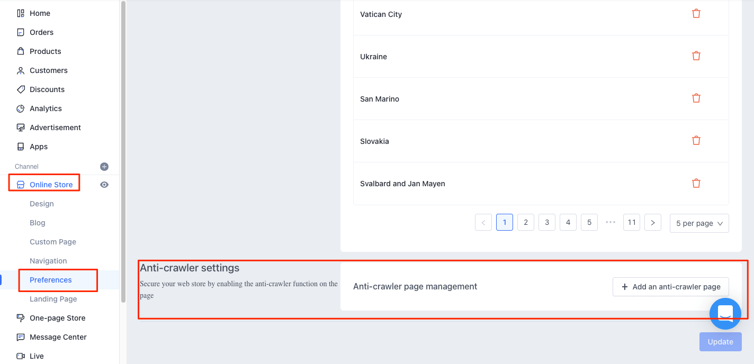This screenshot has height=364, width=754.
Task: Open the live chat support bubble
Action: click(725, 313)
